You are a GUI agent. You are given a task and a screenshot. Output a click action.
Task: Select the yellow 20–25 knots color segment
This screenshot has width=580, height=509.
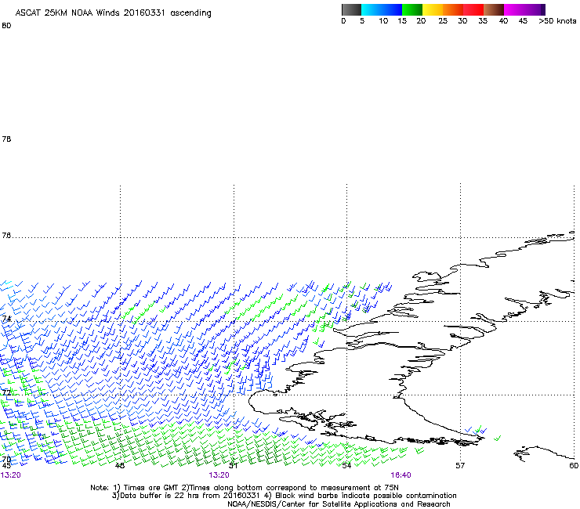433,9
